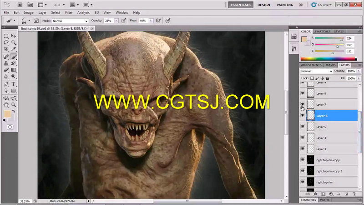Toggle lock transparent pixels
The width and height of the screenshot is (364, 205).
[312, 78]
